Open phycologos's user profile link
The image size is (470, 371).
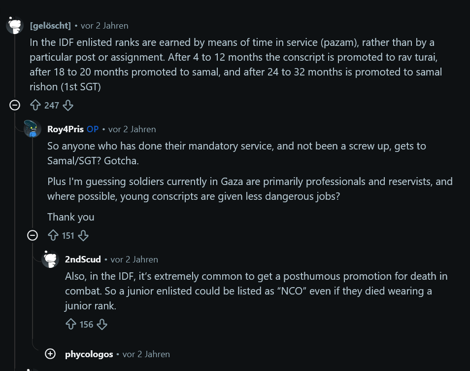click(89, 354)
